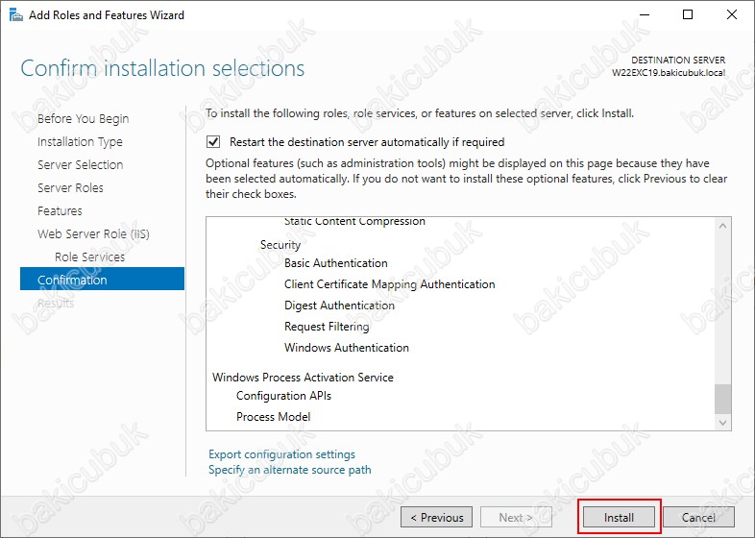
Task: Go to the Installation Type step
Action: (x=80, y=141)
